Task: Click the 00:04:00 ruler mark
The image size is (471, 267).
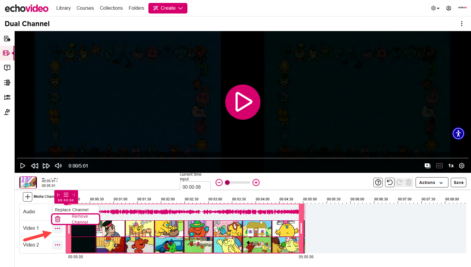Action: tap(262, 199)
